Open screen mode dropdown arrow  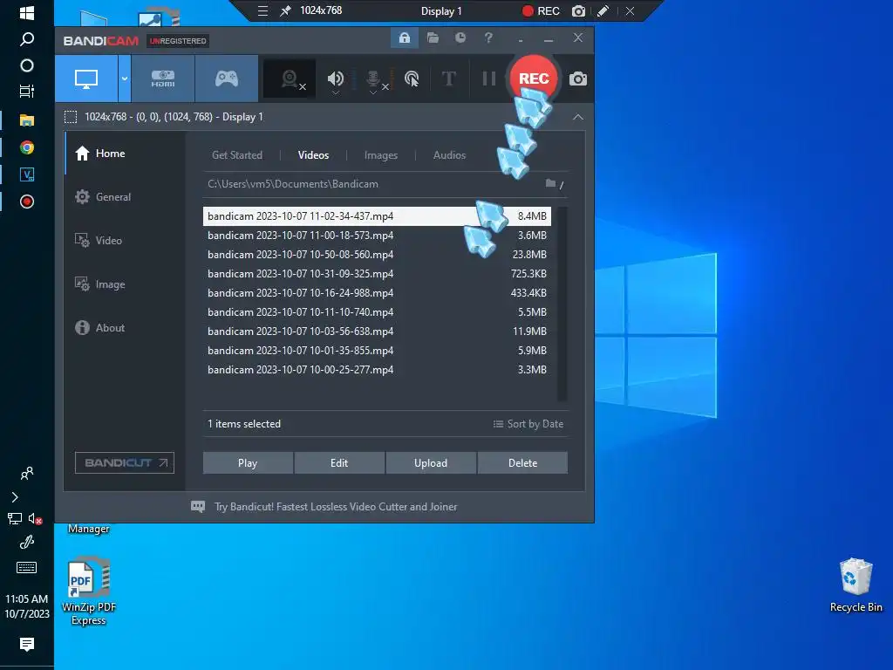[x=124, y=79]
